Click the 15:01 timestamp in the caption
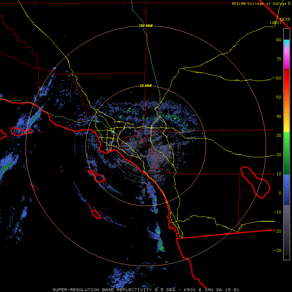The height and width of the screenshot is (292, 292). pos(231,290)
